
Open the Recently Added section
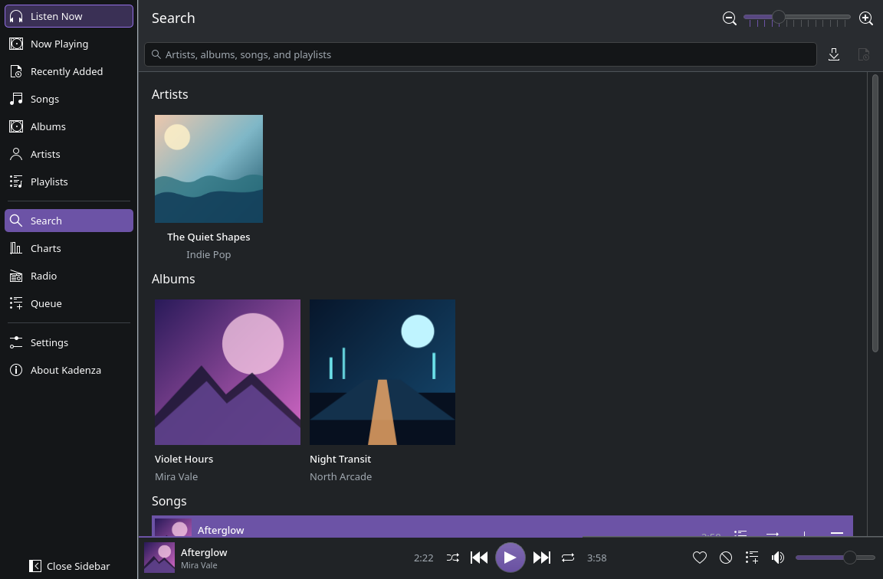click(x=69, y=71)
